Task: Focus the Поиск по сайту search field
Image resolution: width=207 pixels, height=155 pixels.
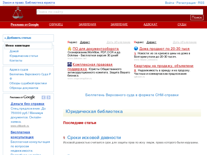Action: coord(120,12)
